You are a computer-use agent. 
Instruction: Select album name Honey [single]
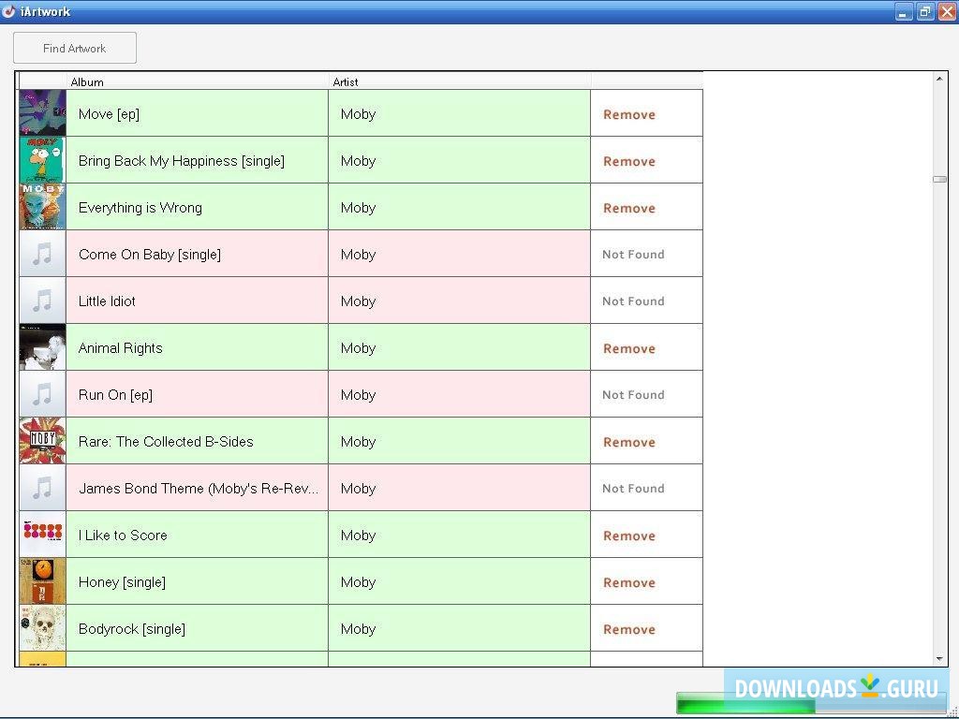pos(122,582)
